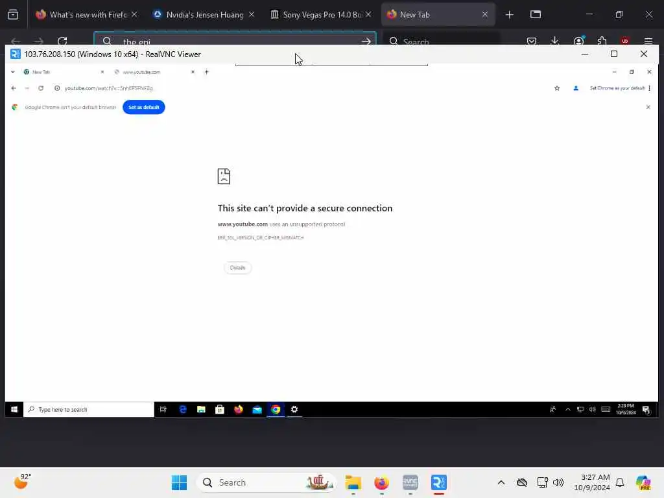Screen dimensions: 664x498
Task: Close the Sony Vegas Pro tab
Action: point(368,14)
